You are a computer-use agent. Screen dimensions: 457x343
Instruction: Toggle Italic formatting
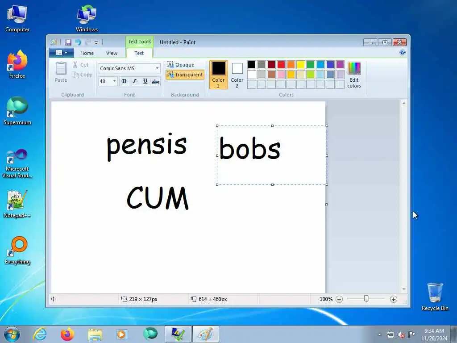[134, 81]
